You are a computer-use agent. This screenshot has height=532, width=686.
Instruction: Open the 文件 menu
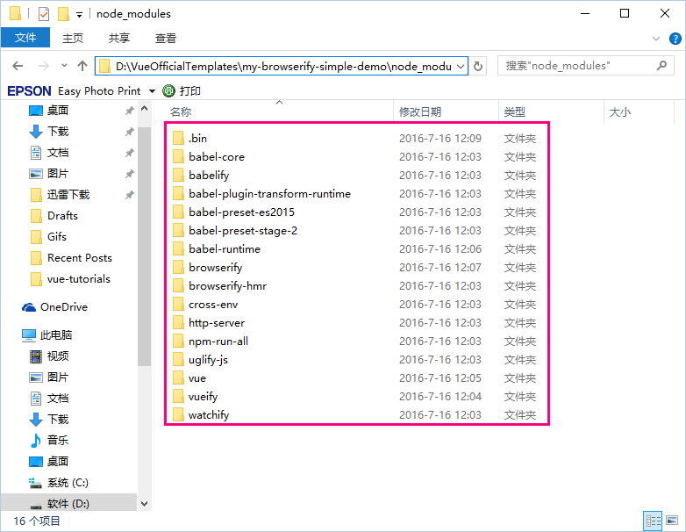click(25, 38)
